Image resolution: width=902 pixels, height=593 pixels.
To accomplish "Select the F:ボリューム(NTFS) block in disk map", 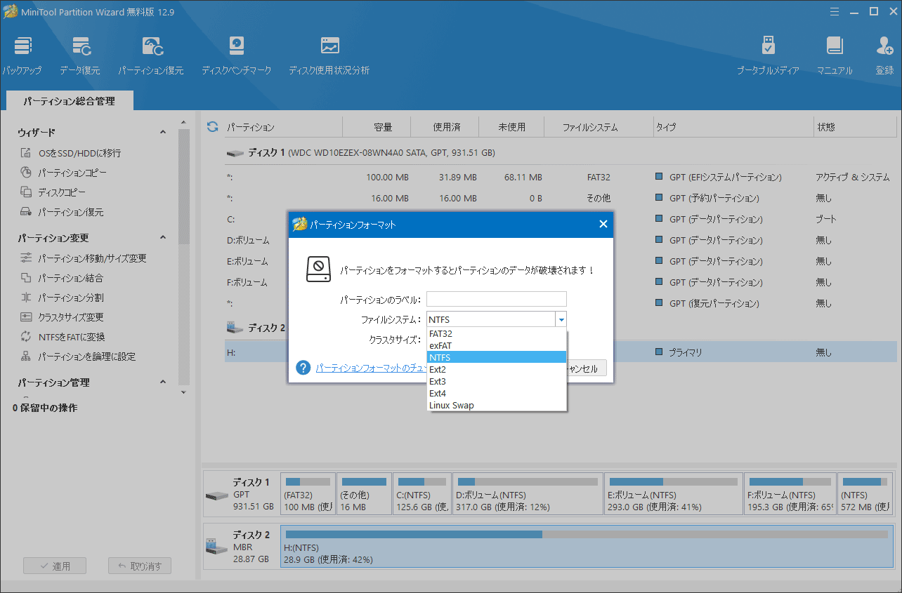I will [790, 493].
